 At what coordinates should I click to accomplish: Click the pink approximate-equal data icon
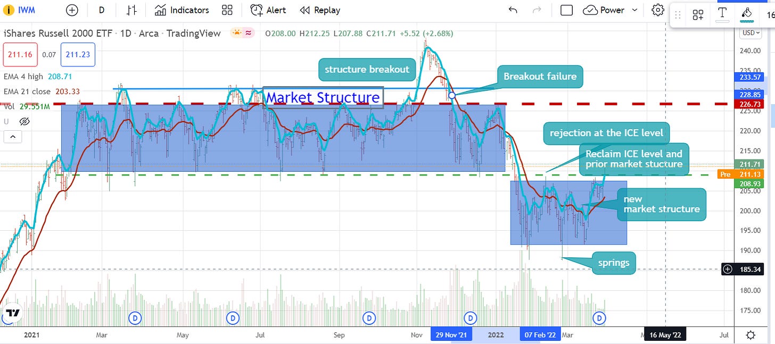[249, 33]
